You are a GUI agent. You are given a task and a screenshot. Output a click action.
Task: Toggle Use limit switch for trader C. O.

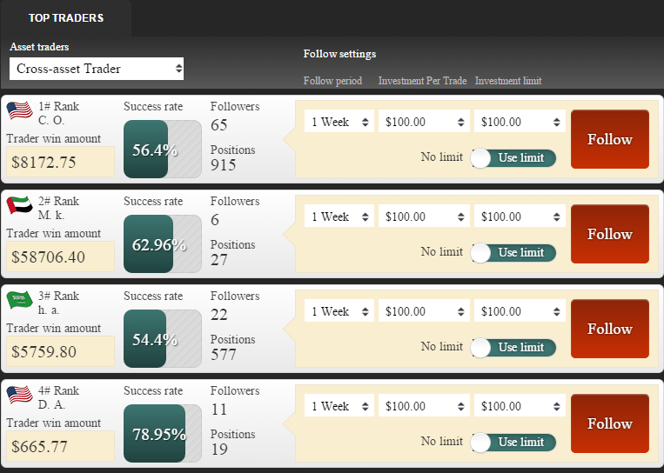(x=513, y=157)
